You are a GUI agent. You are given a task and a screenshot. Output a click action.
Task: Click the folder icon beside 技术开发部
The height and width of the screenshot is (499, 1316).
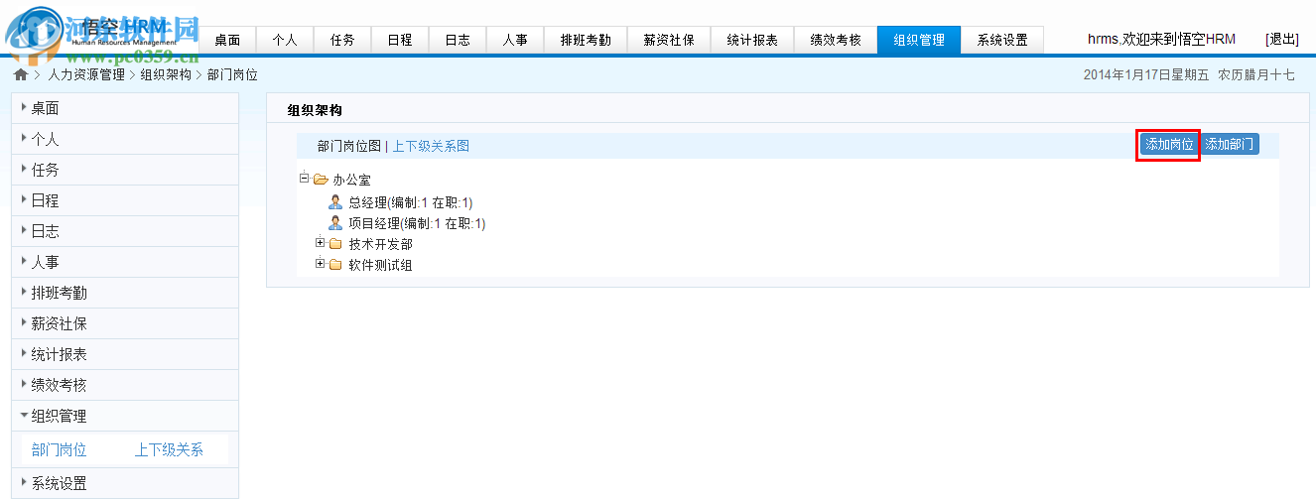point(335,244)
